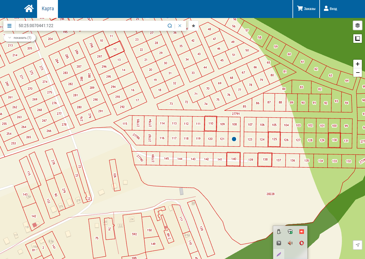The height and width of the screenshot is (259, 365).
Task: Zoom in with the plus button
Action: [x=357, y=64]
